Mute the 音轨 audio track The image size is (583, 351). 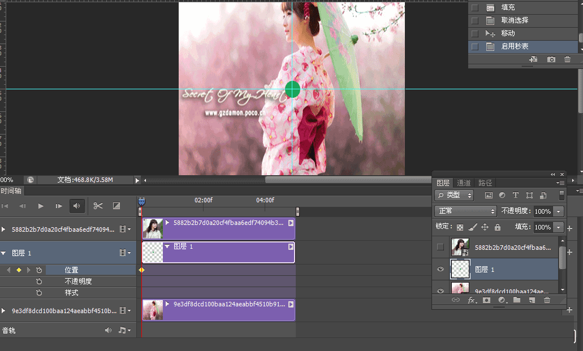click(108, 330)
